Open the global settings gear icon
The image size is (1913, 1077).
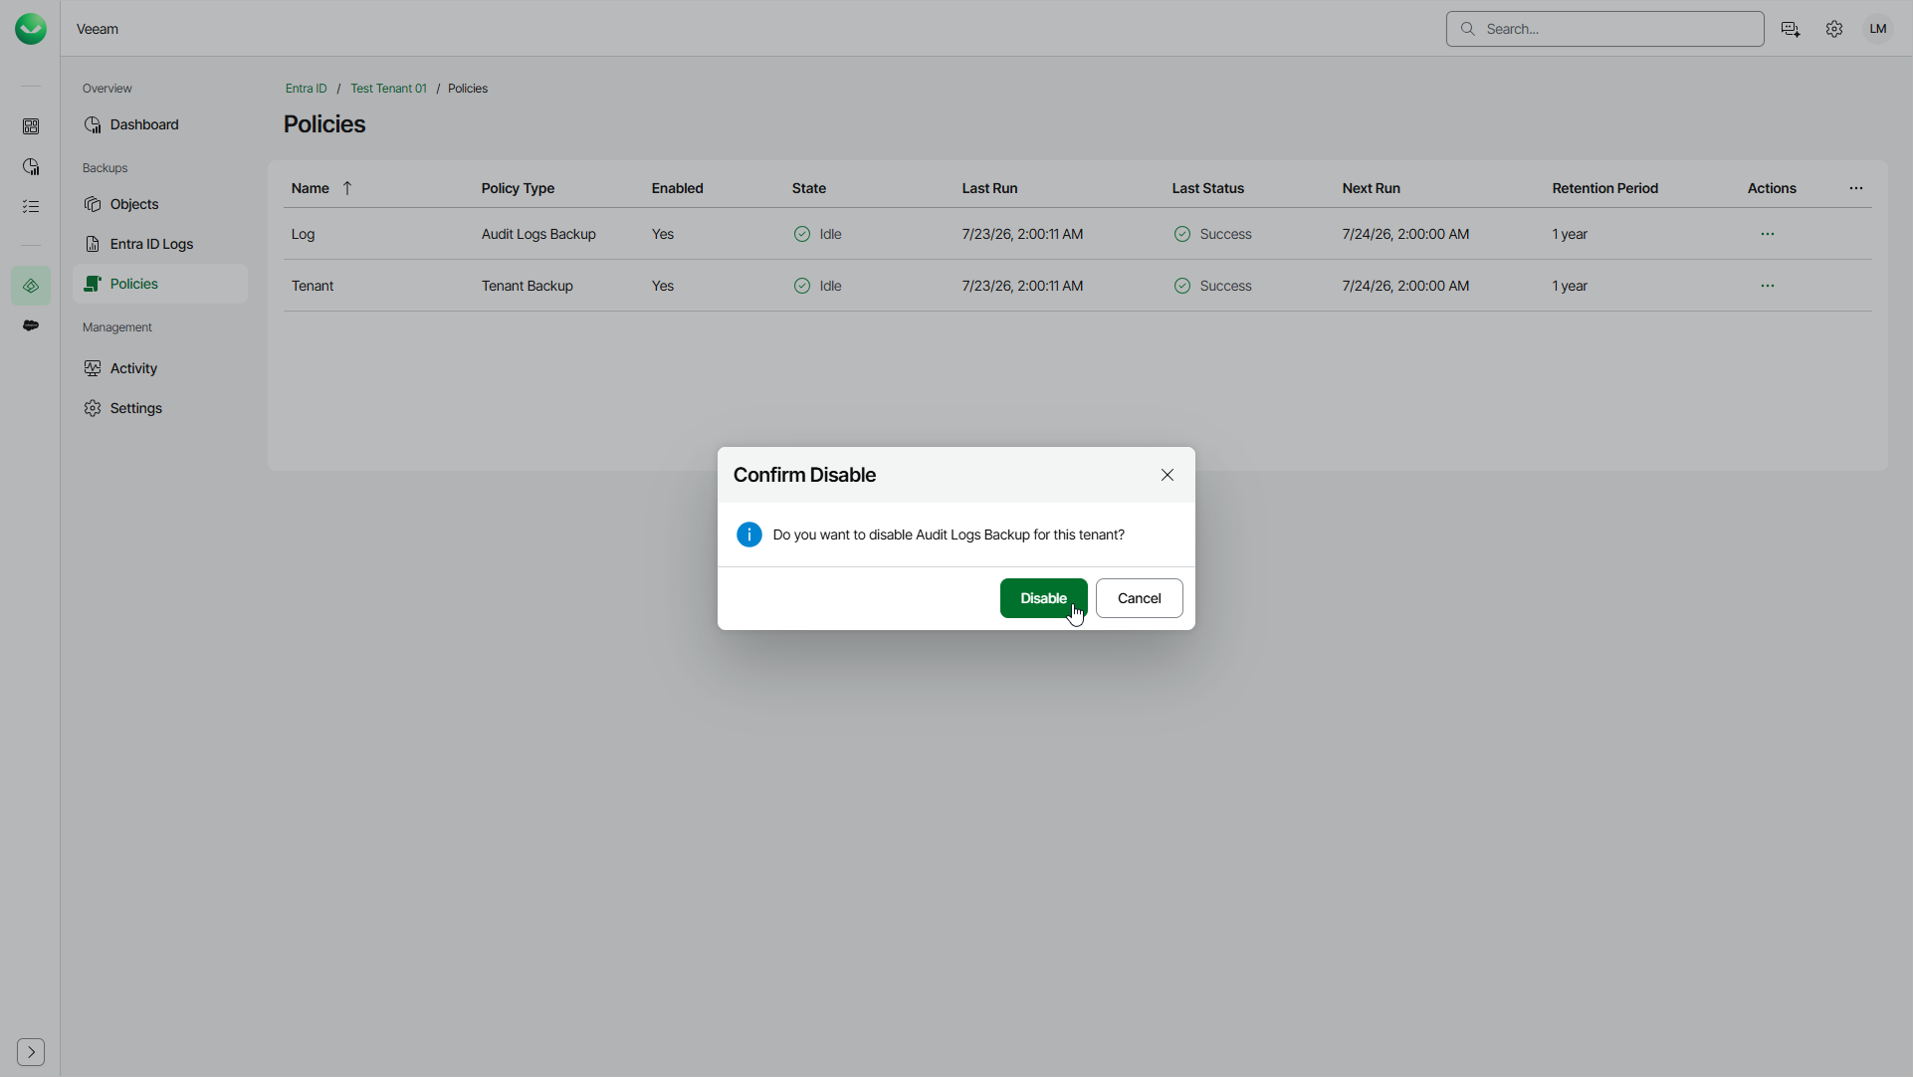1834,29
